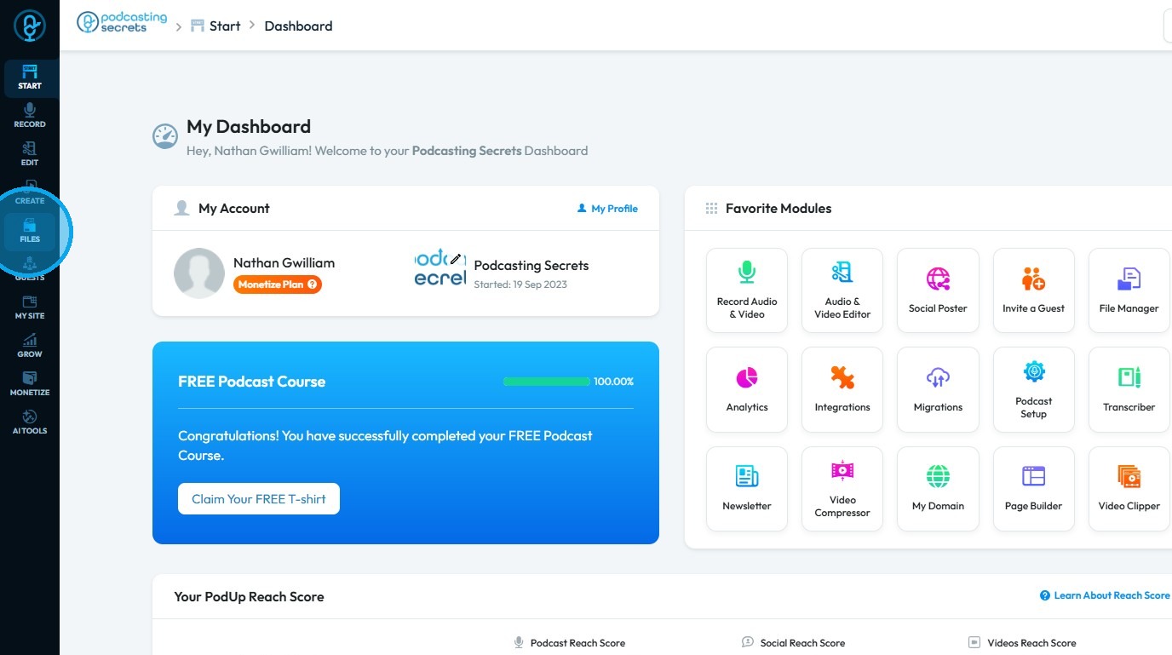Open Monetize section in sidebar

click(30, 384)
